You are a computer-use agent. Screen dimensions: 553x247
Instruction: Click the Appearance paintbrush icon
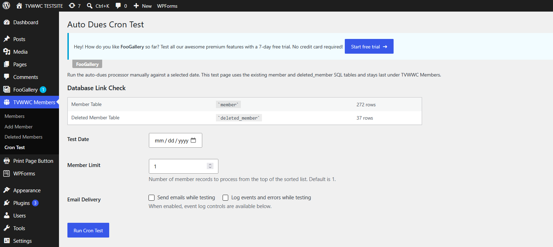pyautogui.click(x=7, y=190)
